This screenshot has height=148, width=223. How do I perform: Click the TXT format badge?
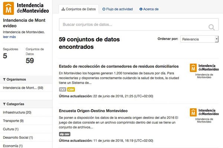[x=62, y=90]
